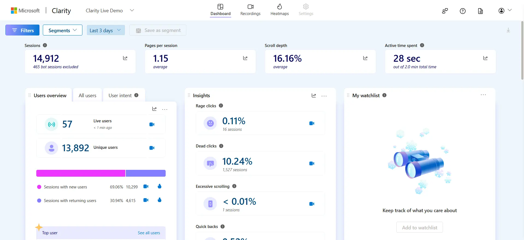This screenshot has width=524, height=240.
Task: Click the 14,912 sessions value
Action: tap(46, 58)
